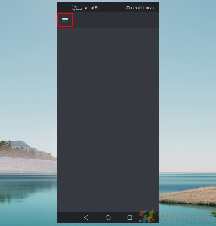This screenshot has width=216, height=226.
Task: Click the WinBuzzer colored cubes logo
Action: point(147,217)
